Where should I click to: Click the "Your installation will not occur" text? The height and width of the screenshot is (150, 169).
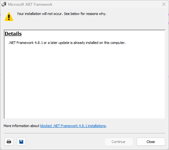pos(40,14)
